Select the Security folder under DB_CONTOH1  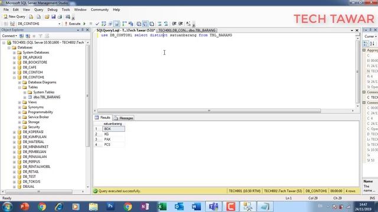34,127
